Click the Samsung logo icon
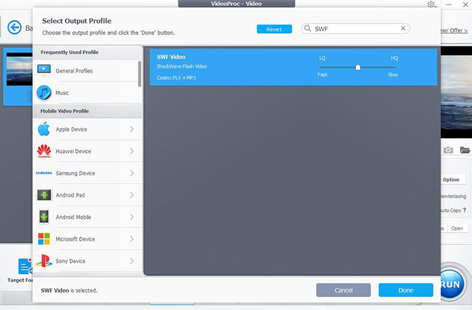472x310 pixels. coord(44,173)
